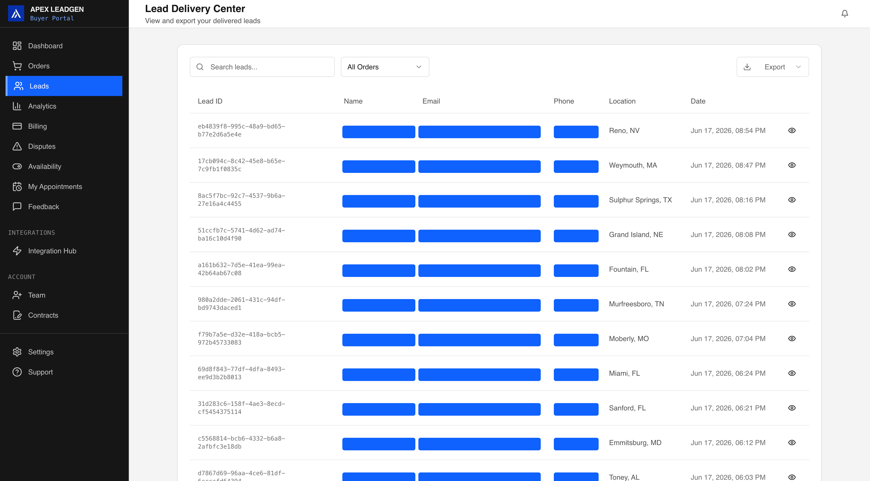The width and height of the screenshot is (870, 481).
Task: Click the Settings gear icon
Action: (x=17, y=352)
